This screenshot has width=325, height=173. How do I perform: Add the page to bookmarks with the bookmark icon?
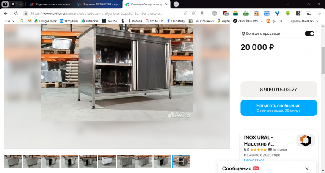[x=202, y=13]
